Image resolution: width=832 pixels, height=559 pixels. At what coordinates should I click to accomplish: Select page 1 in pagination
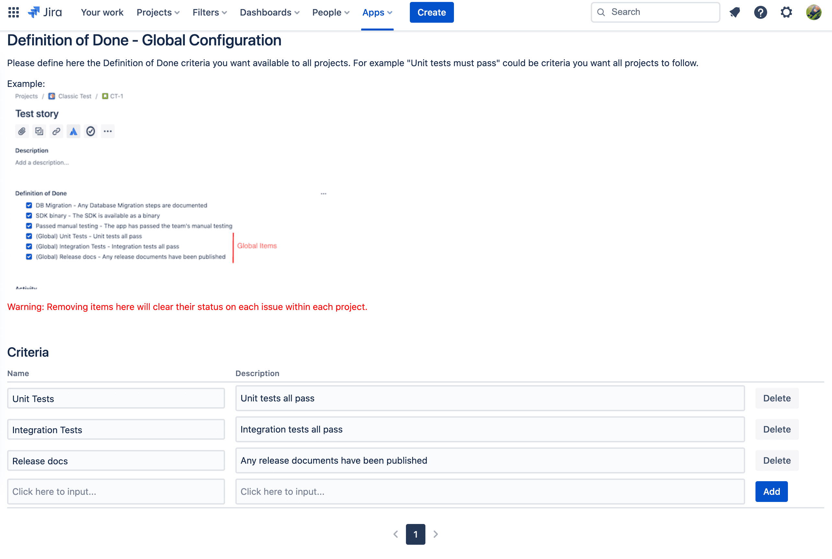pyautogui.click(x=415, y=534)
